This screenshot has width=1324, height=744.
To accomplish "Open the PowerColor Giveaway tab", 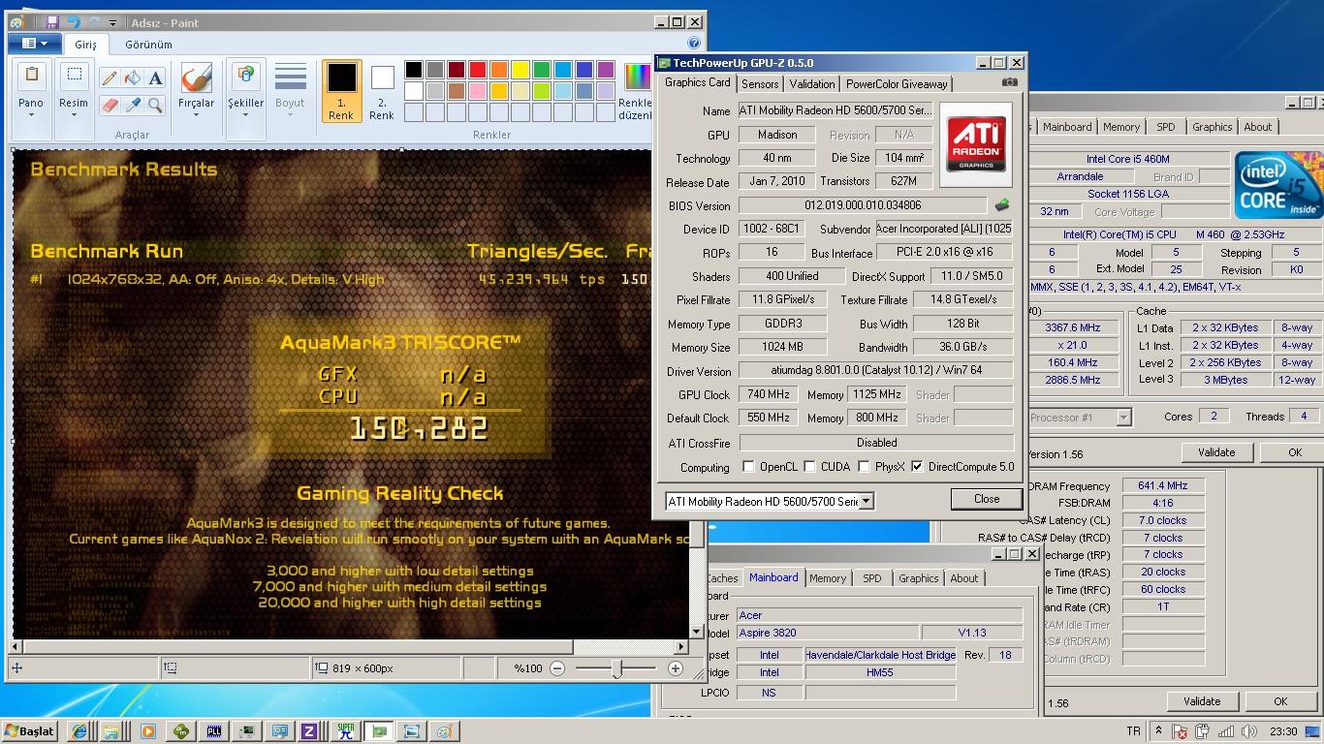I will [897, 84].
